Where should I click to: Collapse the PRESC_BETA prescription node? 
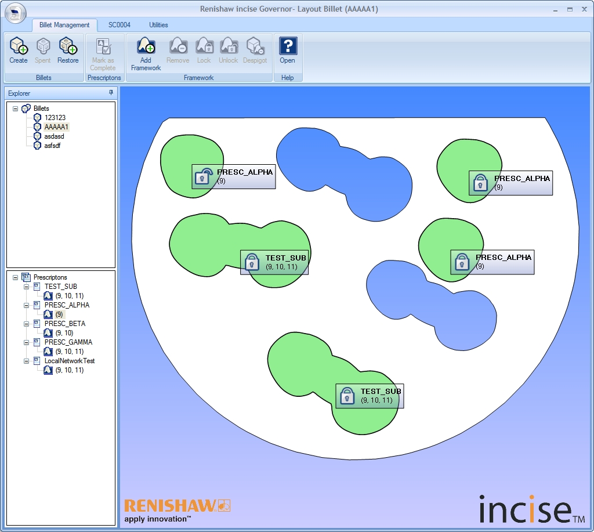tap(26, 324)
